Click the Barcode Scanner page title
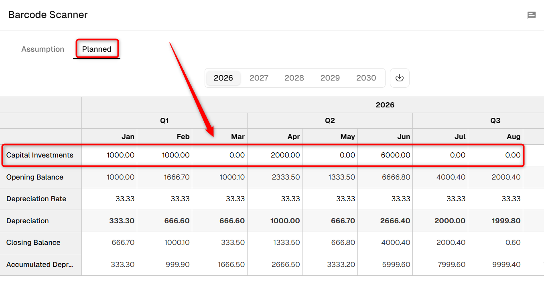 (x=48, y=15)
